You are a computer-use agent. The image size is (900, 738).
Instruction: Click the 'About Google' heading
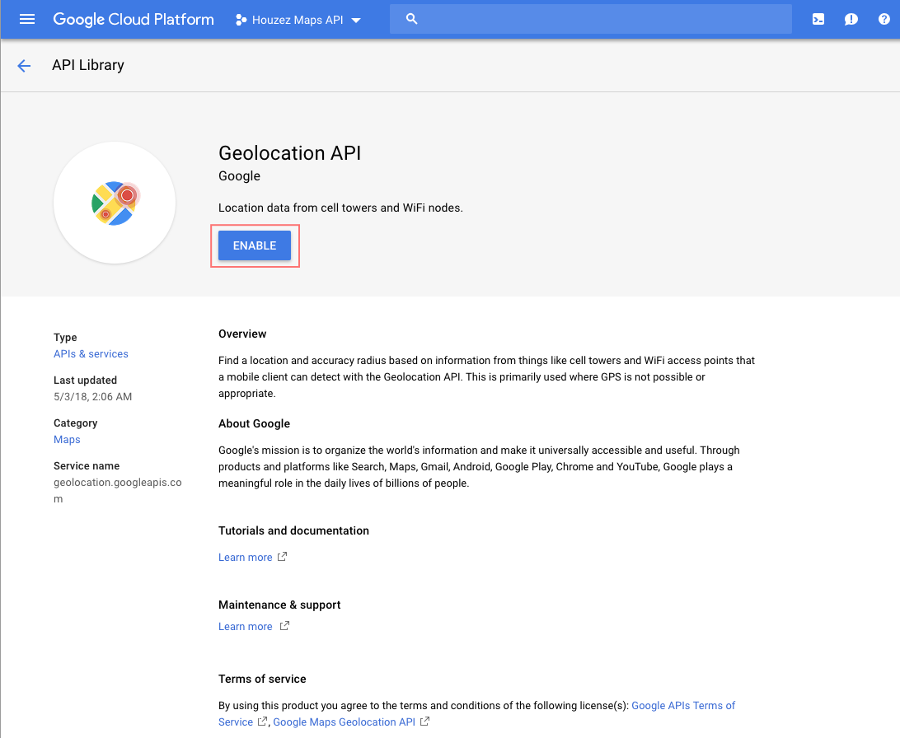pos(255,423)
